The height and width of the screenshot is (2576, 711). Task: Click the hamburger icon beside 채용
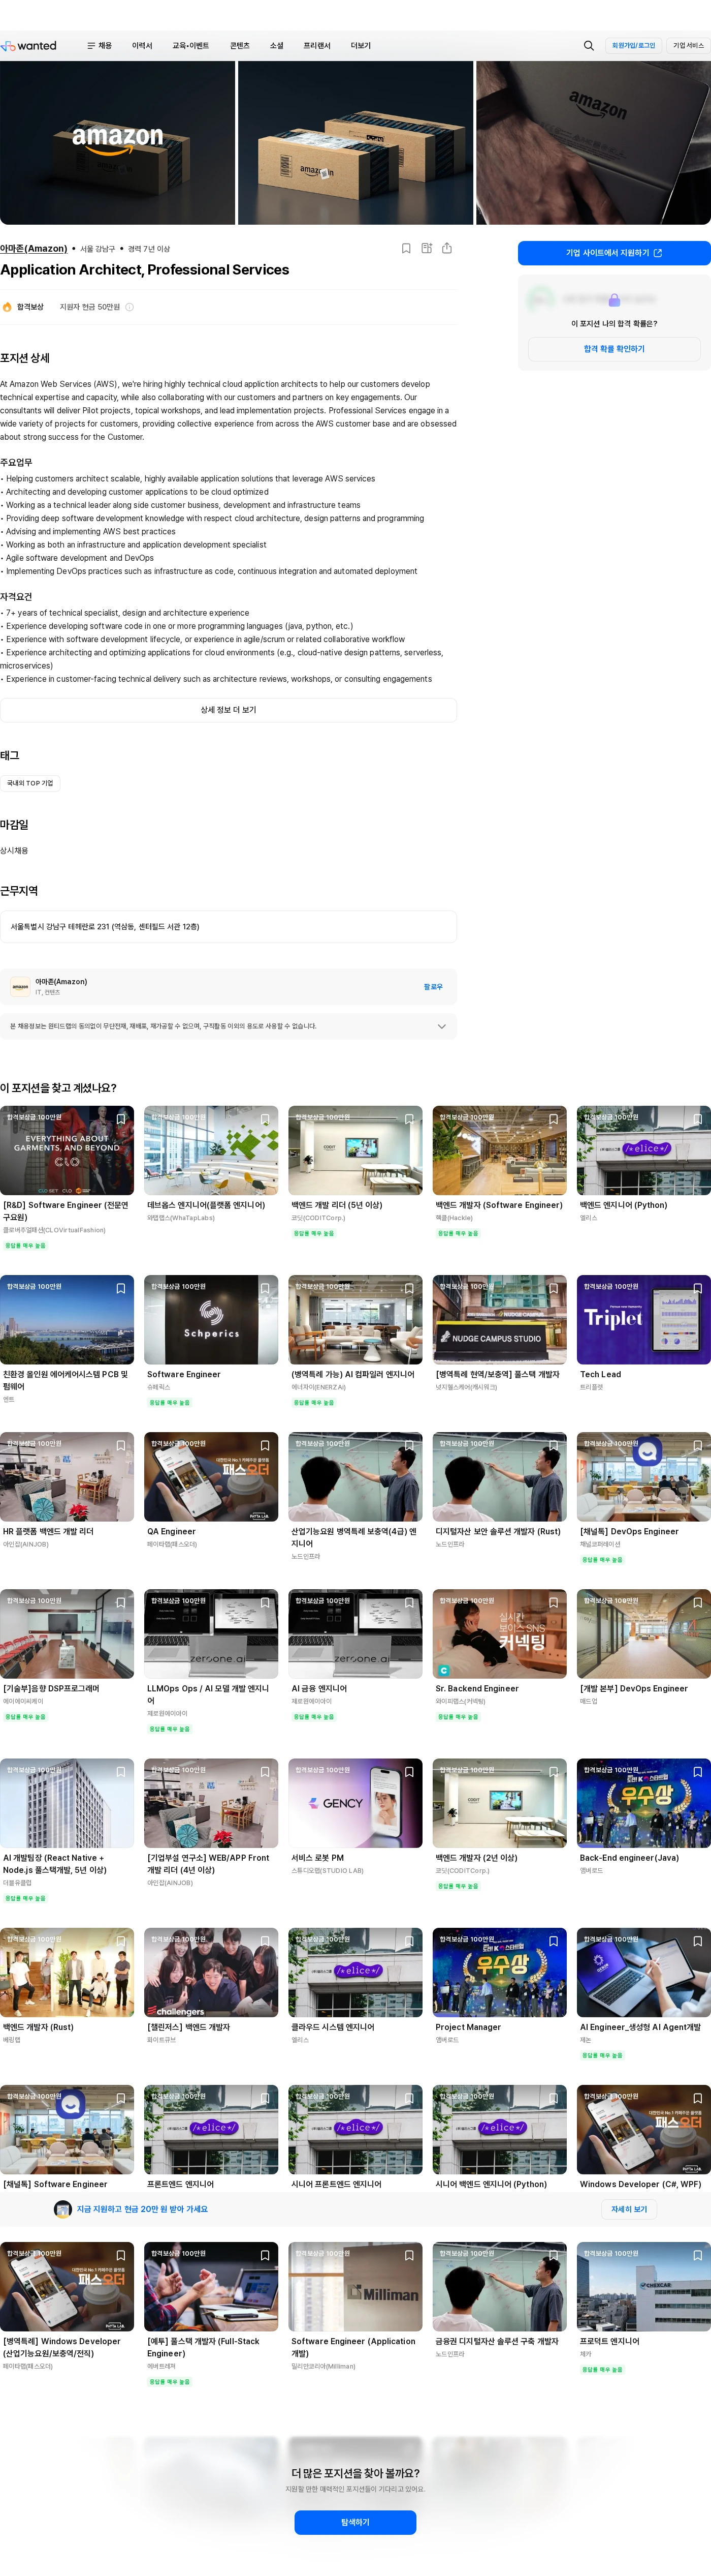coord(91,46)
